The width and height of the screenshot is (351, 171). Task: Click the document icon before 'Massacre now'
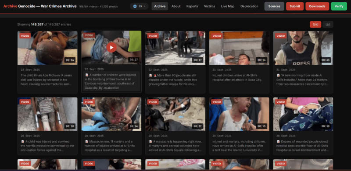[x=86, y=142]
